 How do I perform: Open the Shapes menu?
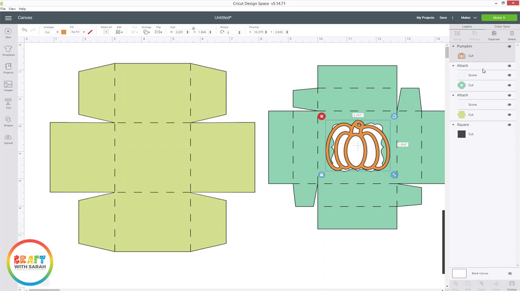click(8, 121)
